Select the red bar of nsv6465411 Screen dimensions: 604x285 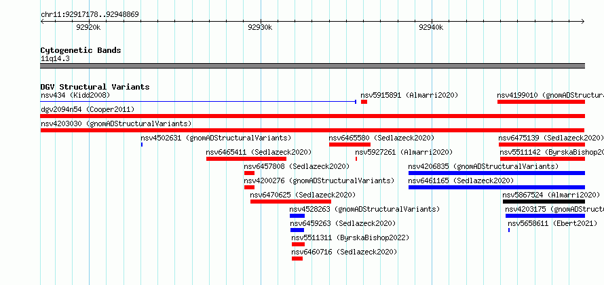point(246,159)
